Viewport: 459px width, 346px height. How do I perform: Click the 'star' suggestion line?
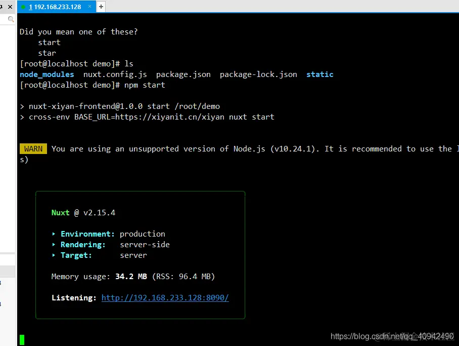coord(47,53)
